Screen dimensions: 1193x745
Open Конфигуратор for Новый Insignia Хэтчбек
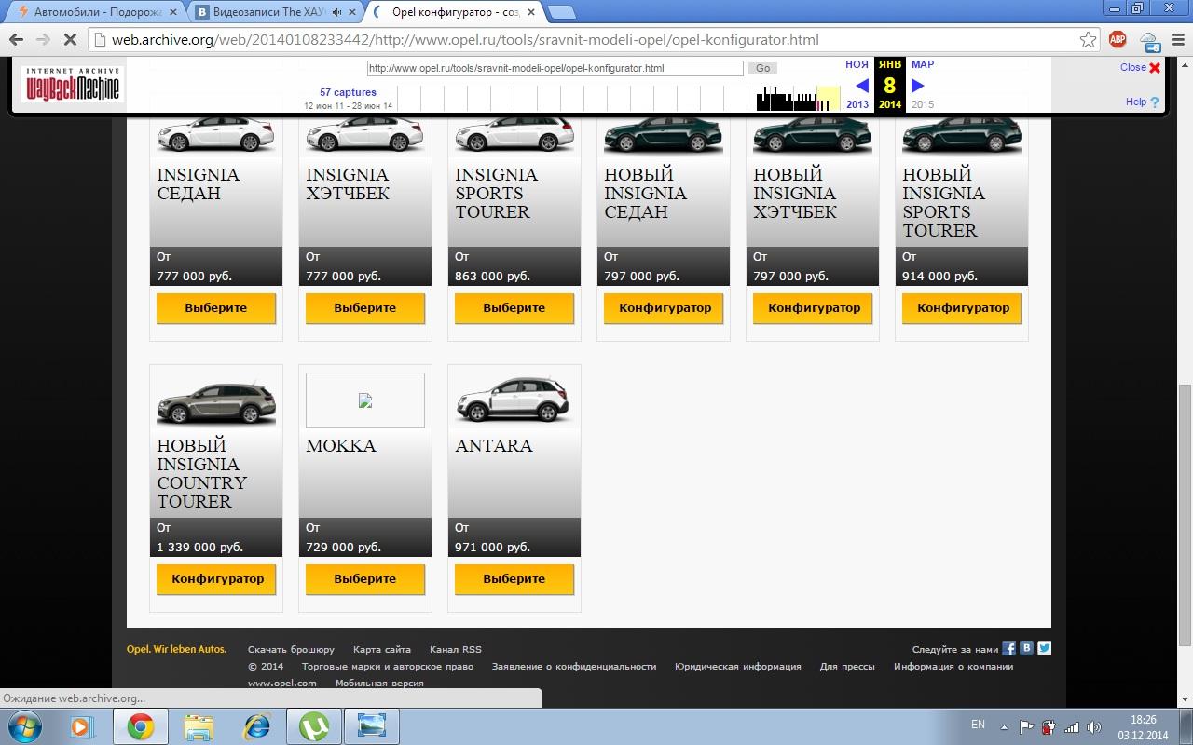tap(813, 308)
